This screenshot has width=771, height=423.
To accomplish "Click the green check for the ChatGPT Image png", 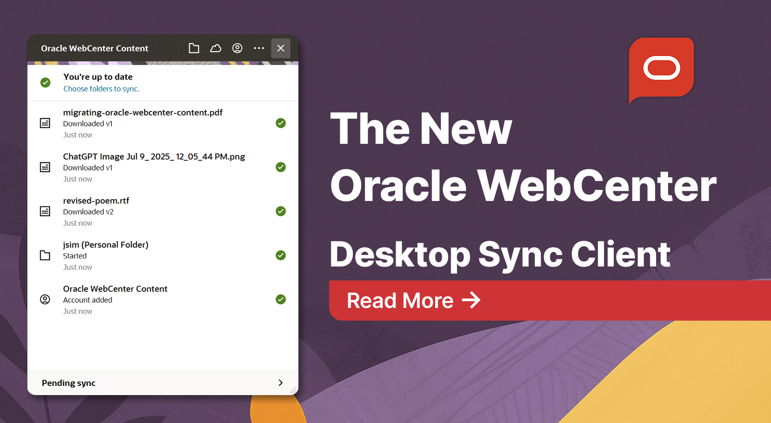I will pos(280,167).
